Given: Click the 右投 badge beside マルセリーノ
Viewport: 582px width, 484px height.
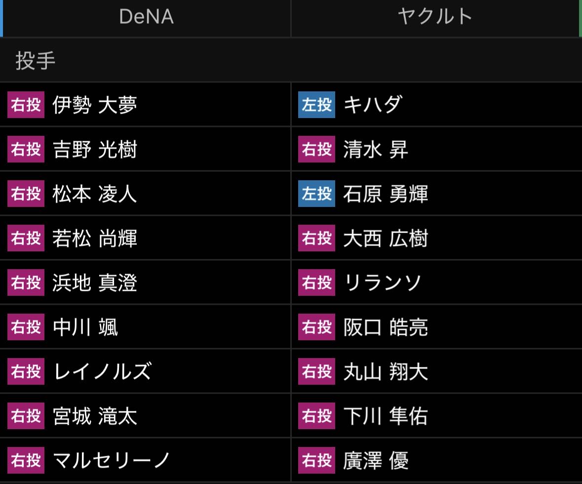Looking at the screenshot, I should click(x=26, y=460).
